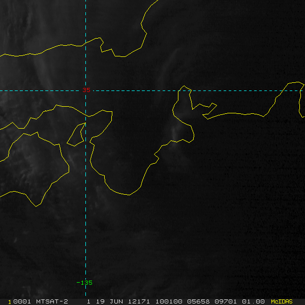
Task: Click the green -135 longitude label
Action: point(84,283)
